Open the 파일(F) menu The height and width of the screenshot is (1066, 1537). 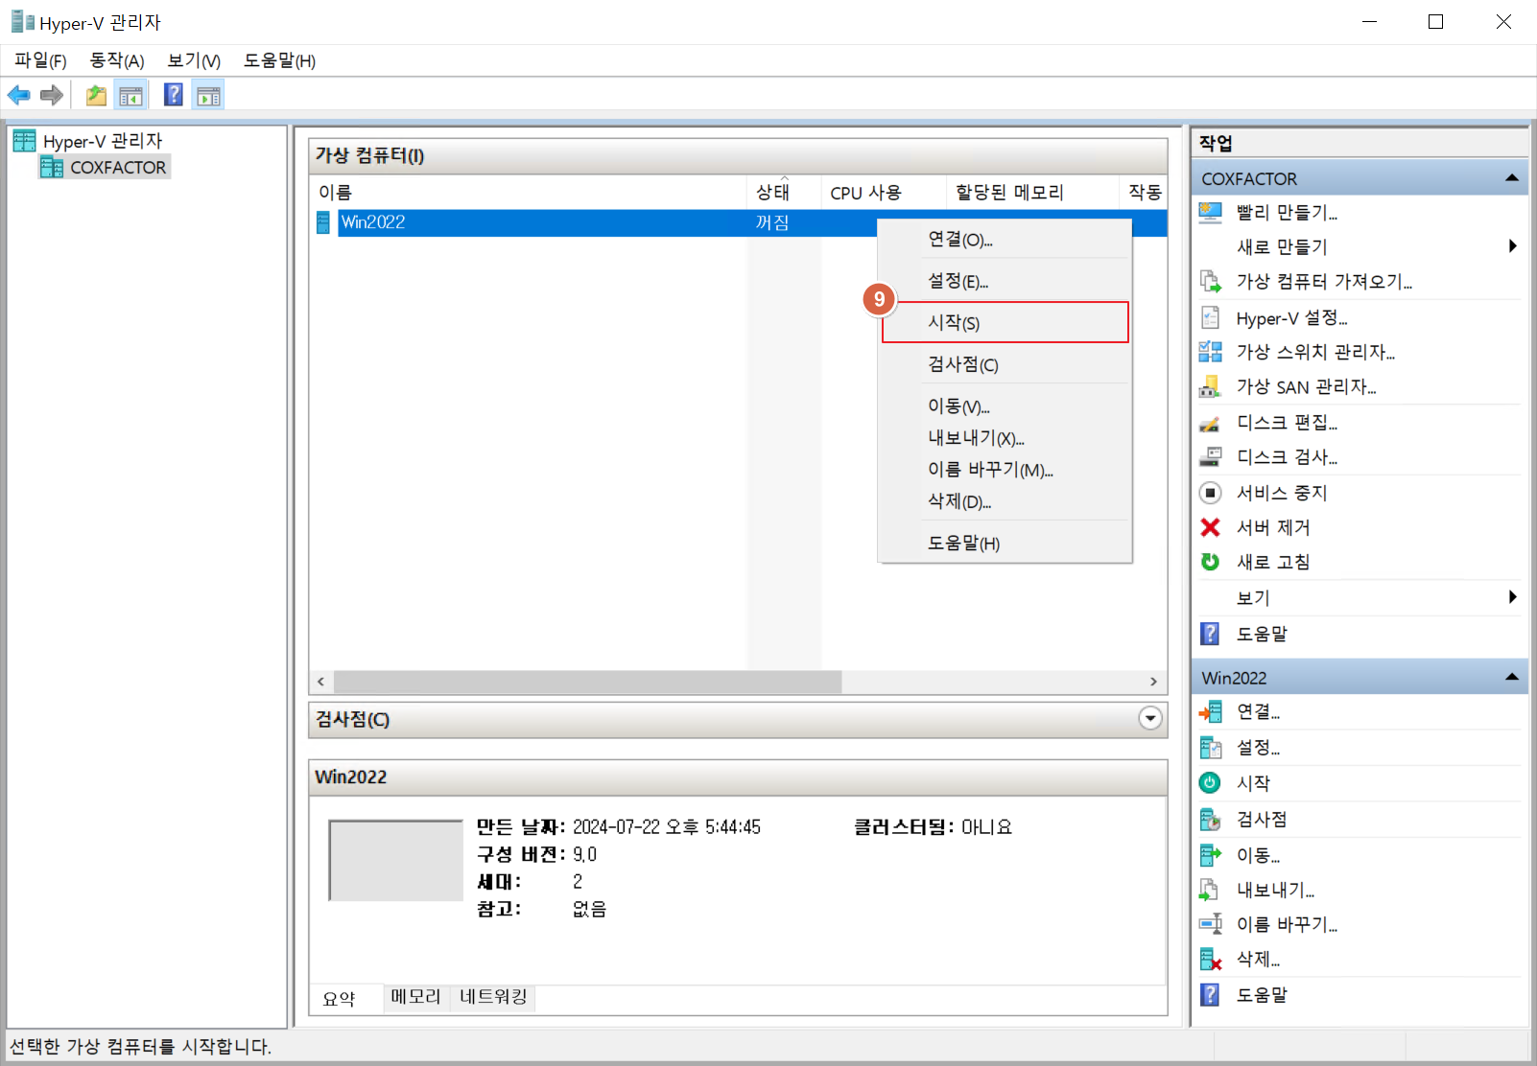click(40, 60)
